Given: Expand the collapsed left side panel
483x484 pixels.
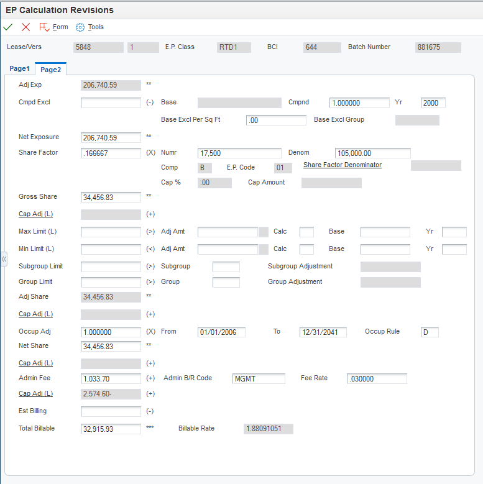Looking at the screenshot, I should (3, 258).
